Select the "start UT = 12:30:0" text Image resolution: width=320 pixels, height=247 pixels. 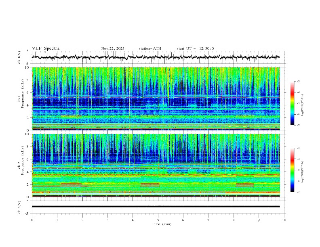click(195, 48)
